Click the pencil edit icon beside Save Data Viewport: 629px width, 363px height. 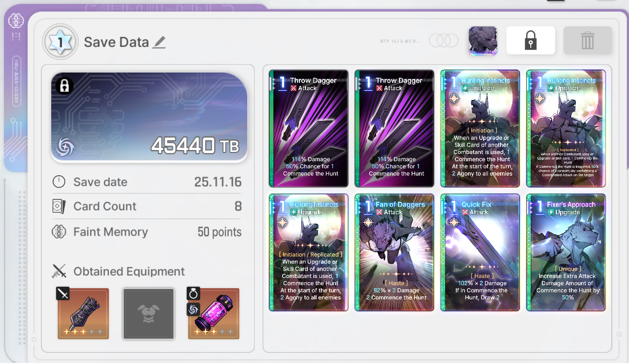[x=159, y=43]
